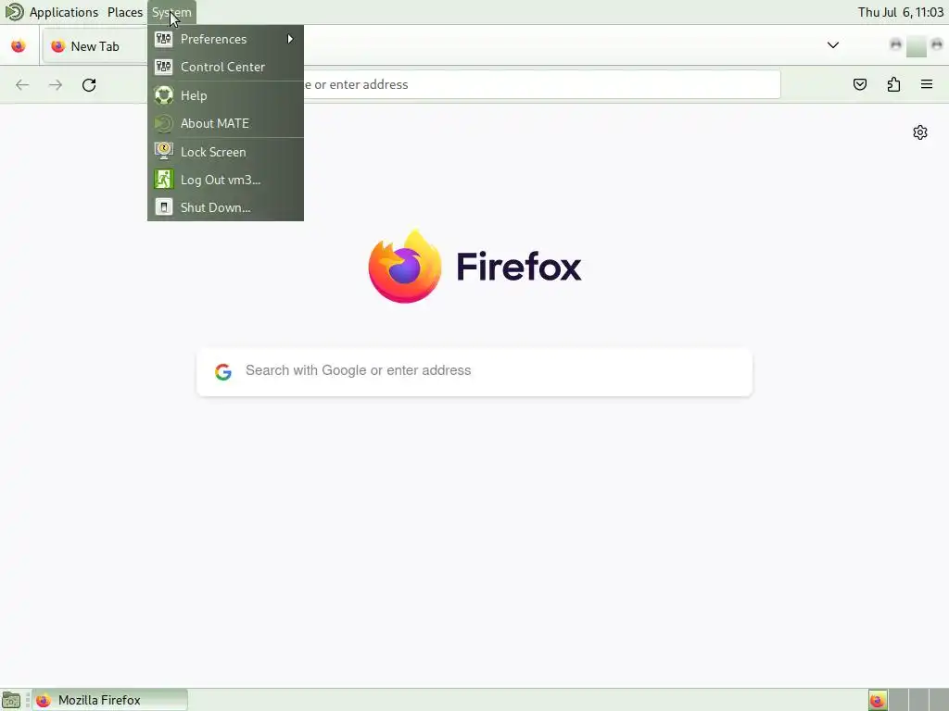Choose Shut Down in System menu
The width and height of the screenshot is (949, 711).
[x=225, y=207]
